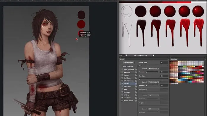Click the round status bar icon beside zoom
The height and width of the screenshot is (116, 207).
127,55
